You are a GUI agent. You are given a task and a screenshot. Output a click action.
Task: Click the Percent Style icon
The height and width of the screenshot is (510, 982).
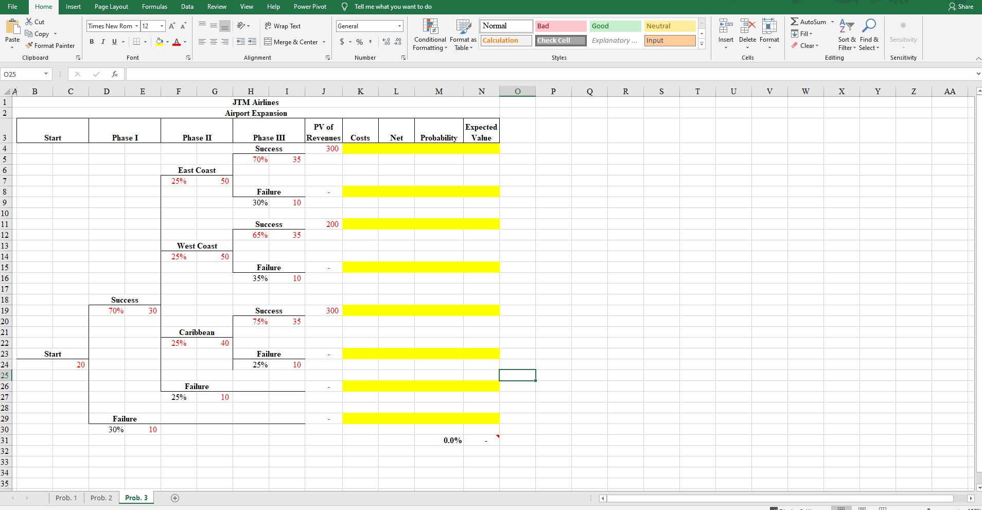click(x=359, y=42)
